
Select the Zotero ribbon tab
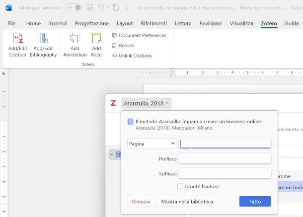click(269, 23)
